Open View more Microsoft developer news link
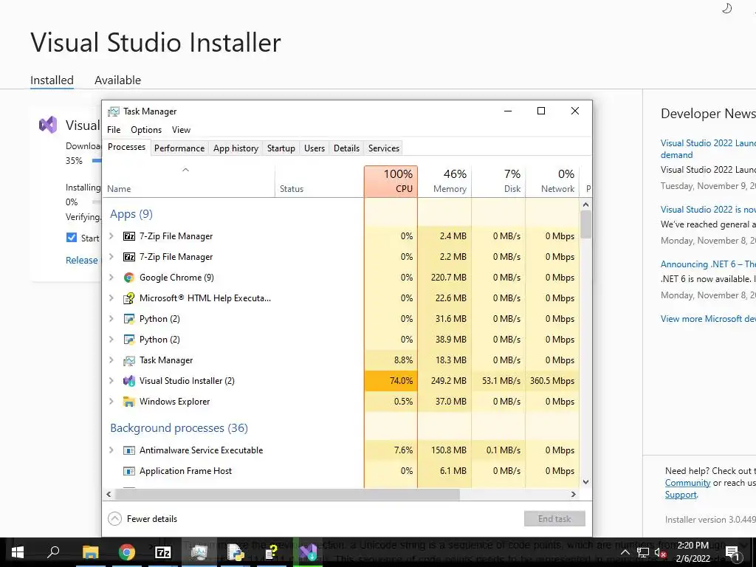Screen dimensions: 756x567 pyautogui.click(x=708, y=319)
